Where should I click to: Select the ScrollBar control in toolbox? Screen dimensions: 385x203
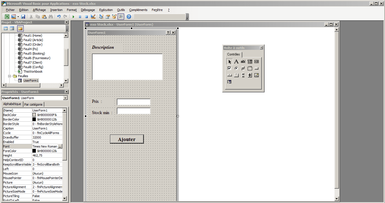pyautogui.click(x=243, y=75)
